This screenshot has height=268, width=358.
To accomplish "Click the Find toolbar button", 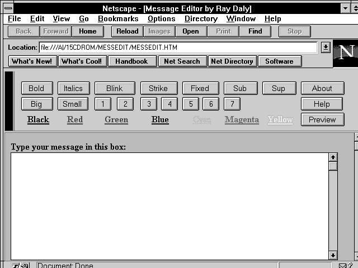I will (255, 32).
